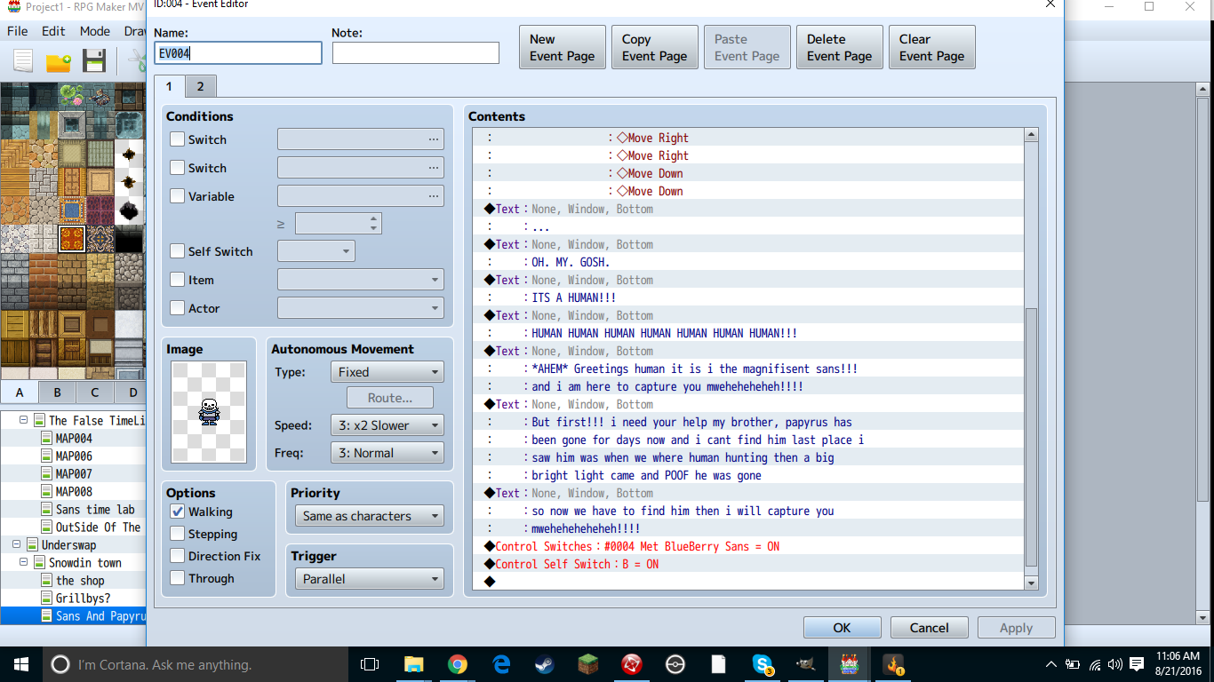Check the Direction Fix option
The width and height of the screenshot is (1214, 682).
click(177, 556)
